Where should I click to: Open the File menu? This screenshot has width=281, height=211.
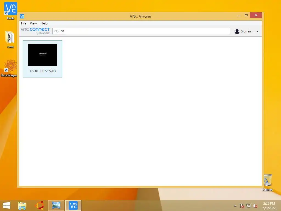(24, 23)
